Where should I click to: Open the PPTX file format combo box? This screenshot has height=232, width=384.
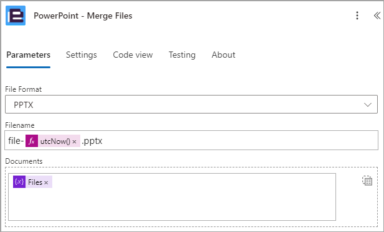coord(191,104)
